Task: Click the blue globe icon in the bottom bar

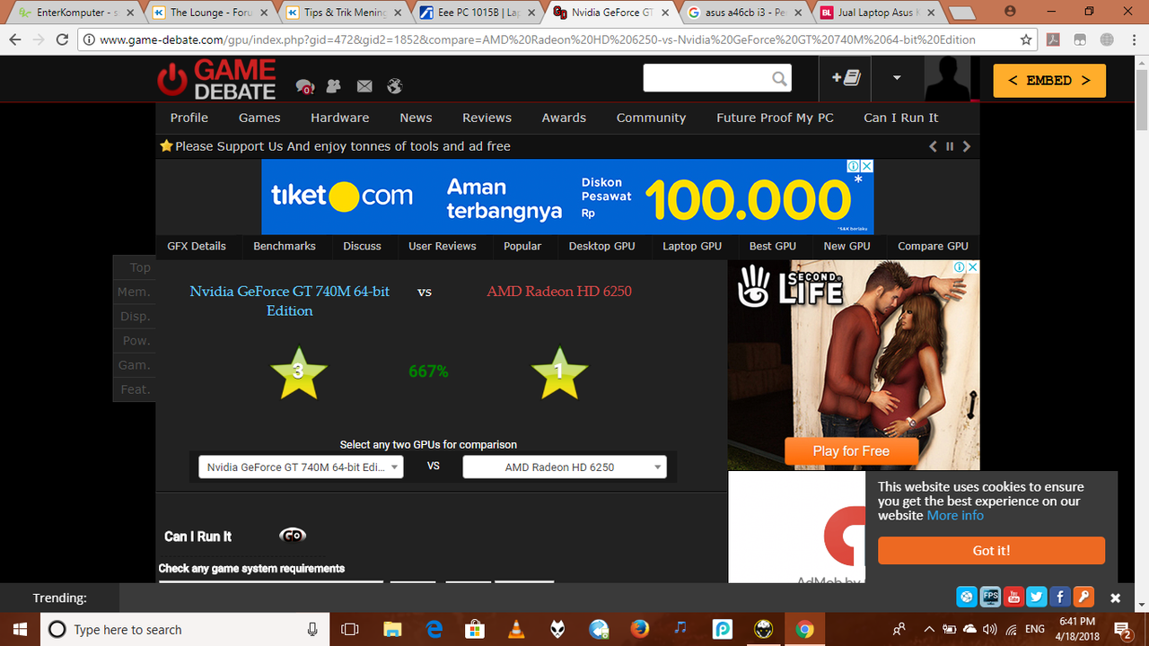Action: pyautogui.click(x=967, y=597)
